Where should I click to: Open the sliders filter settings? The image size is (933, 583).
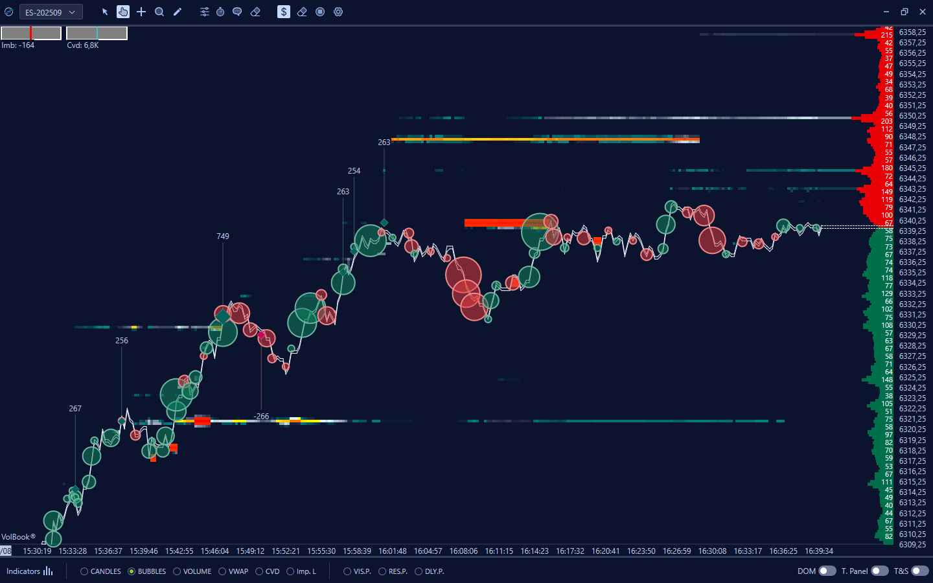point(204,12)
